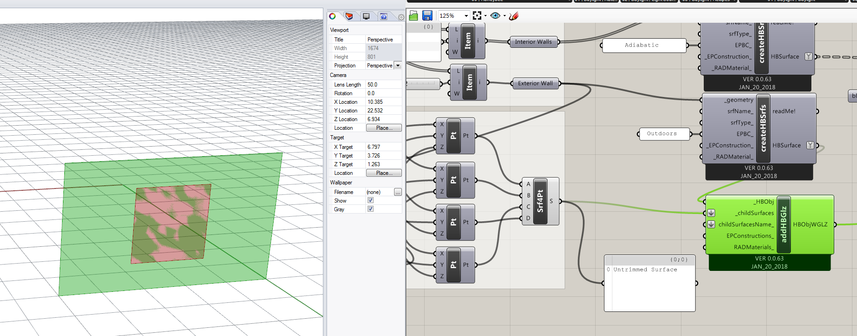Toggle the Wallpaper Gray checkbox
The image size is (857, 336).
coord(370,209)
